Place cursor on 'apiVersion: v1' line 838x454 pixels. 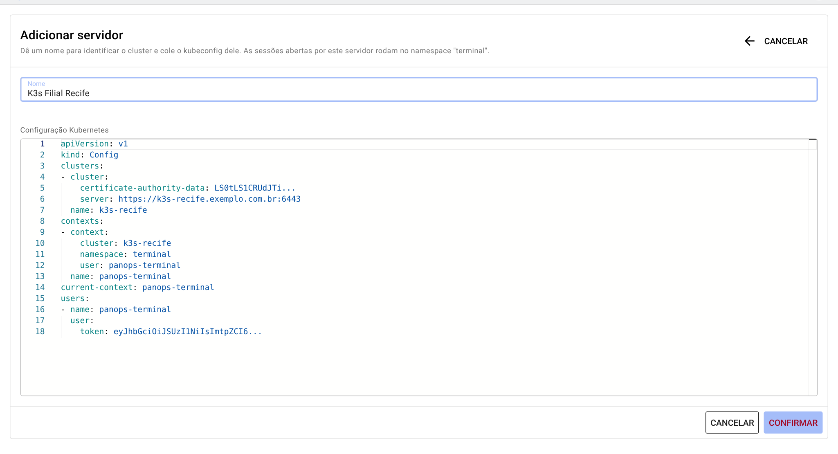click(x=94, y=144)
